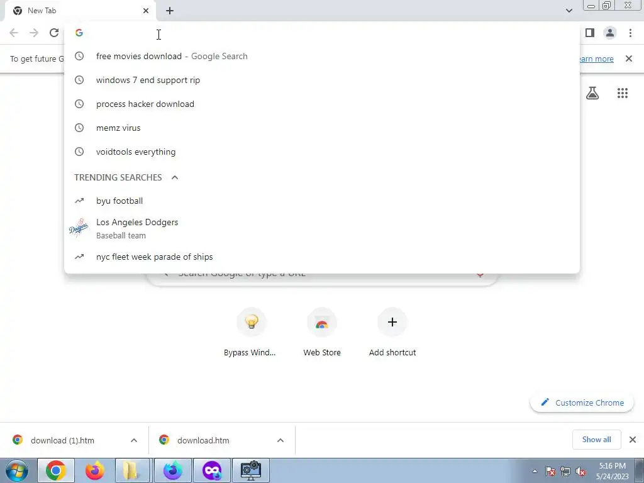Click the network tray icon
This screenshot has height=483, width=644.
[565, 471]
